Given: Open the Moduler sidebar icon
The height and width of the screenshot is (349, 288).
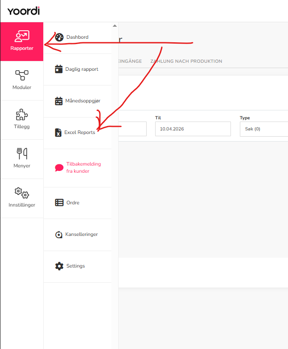Looking at the screenshot, I should point(22,75).
